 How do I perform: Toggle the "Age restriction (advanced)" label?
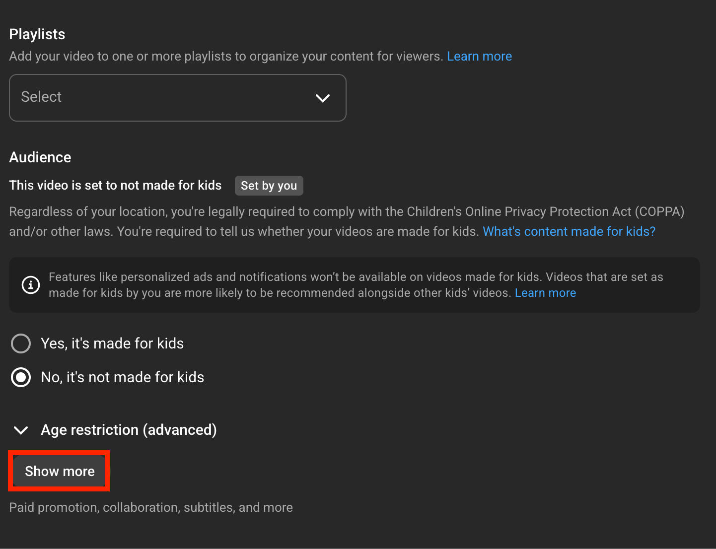(x=129, y=430)
